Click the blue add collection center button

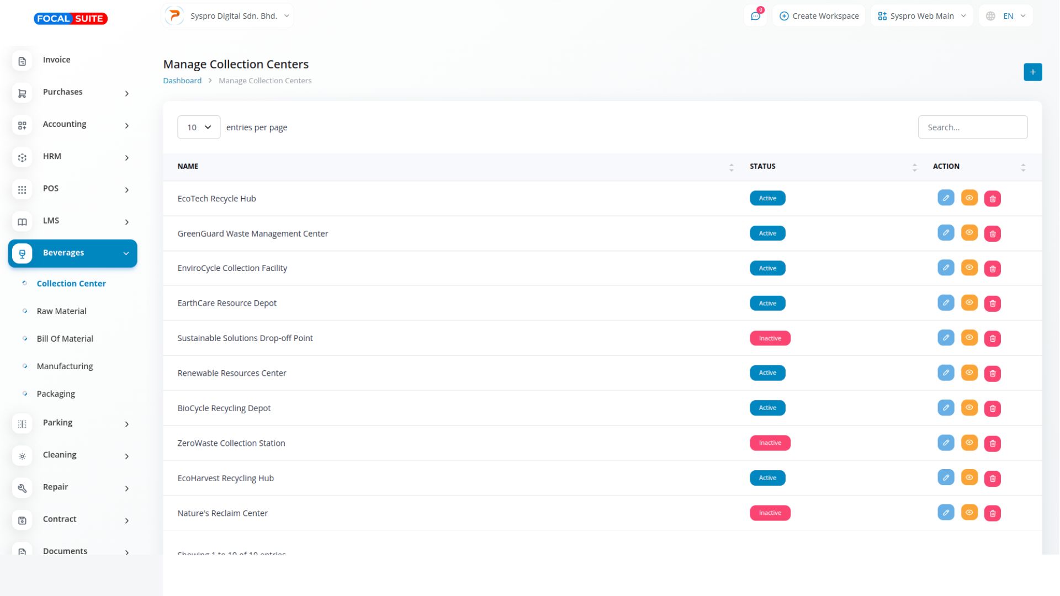click(x=1032, y=72)
